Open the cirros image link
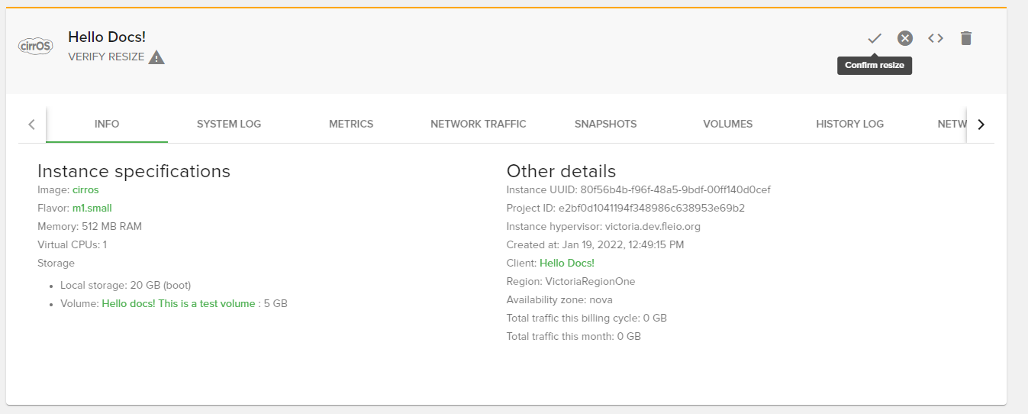 [x=85, y=189]
